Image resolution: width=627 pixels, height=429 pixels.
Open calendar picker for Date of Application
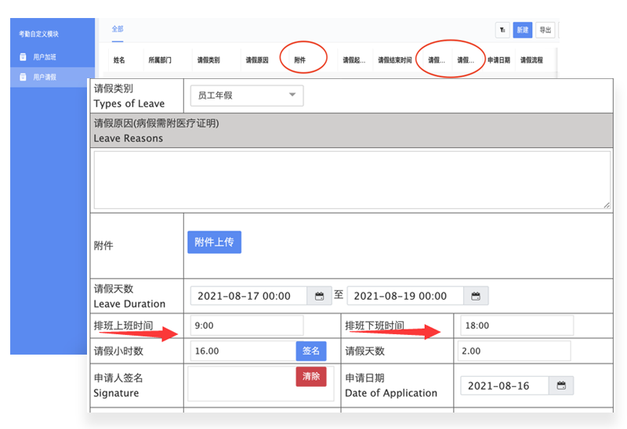coord(561,386)
